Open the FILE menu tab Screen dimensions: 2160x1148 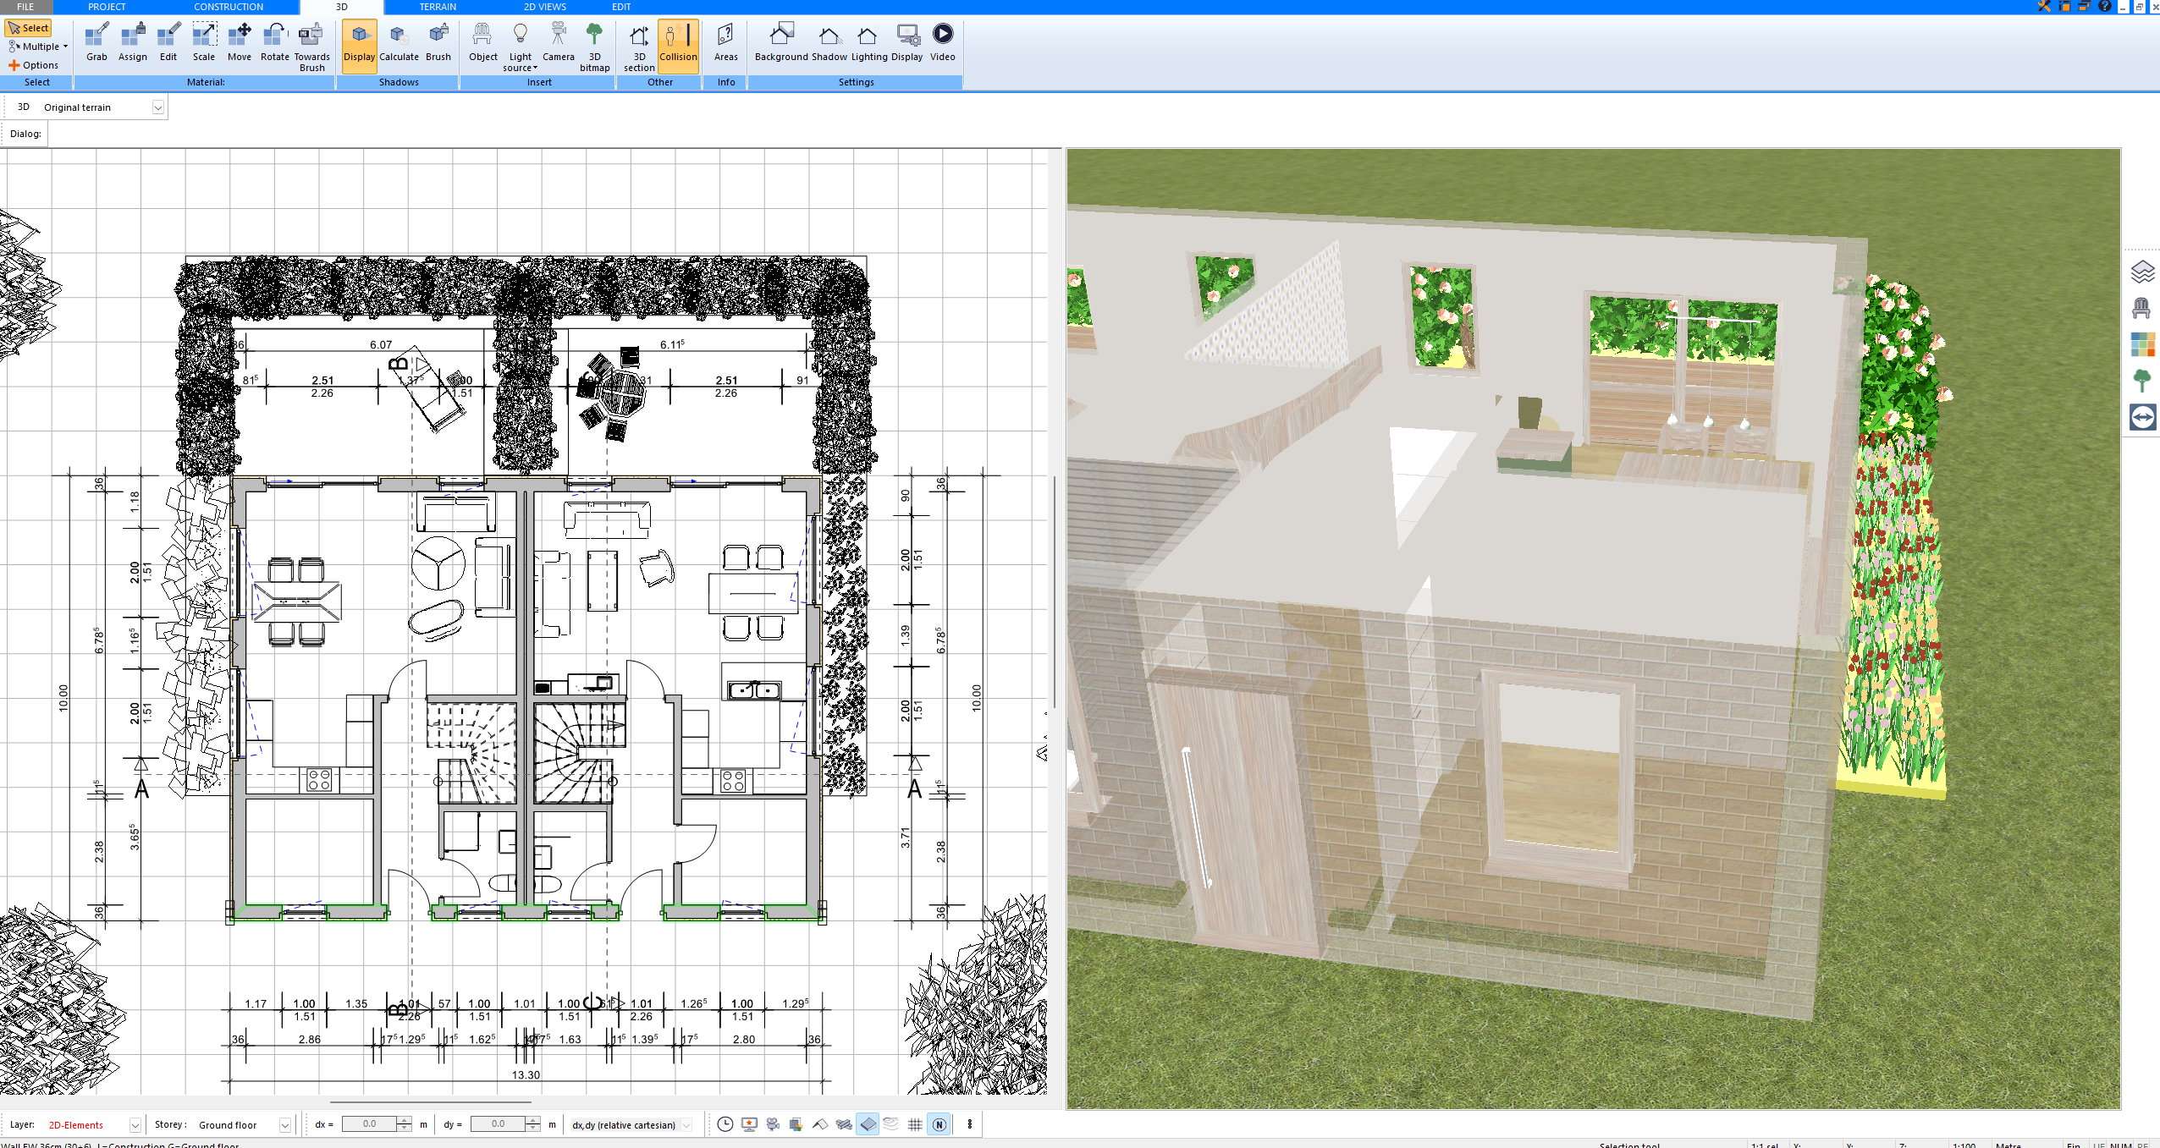[25, 6]
